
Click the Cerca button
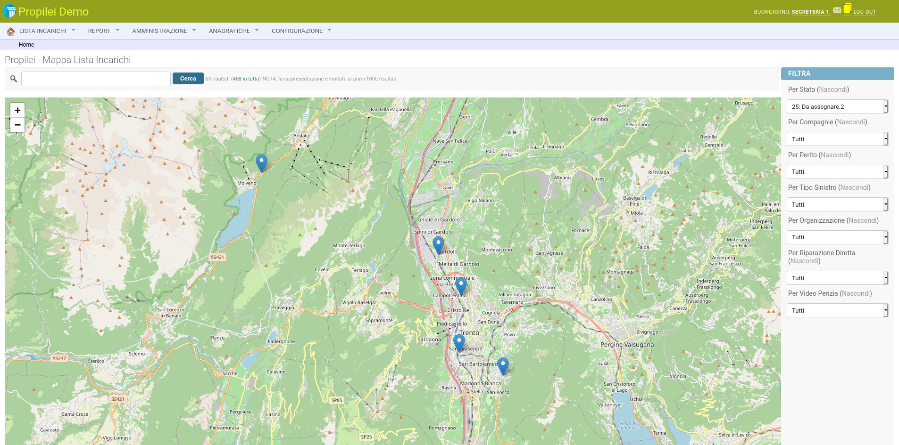click(188, 79)
